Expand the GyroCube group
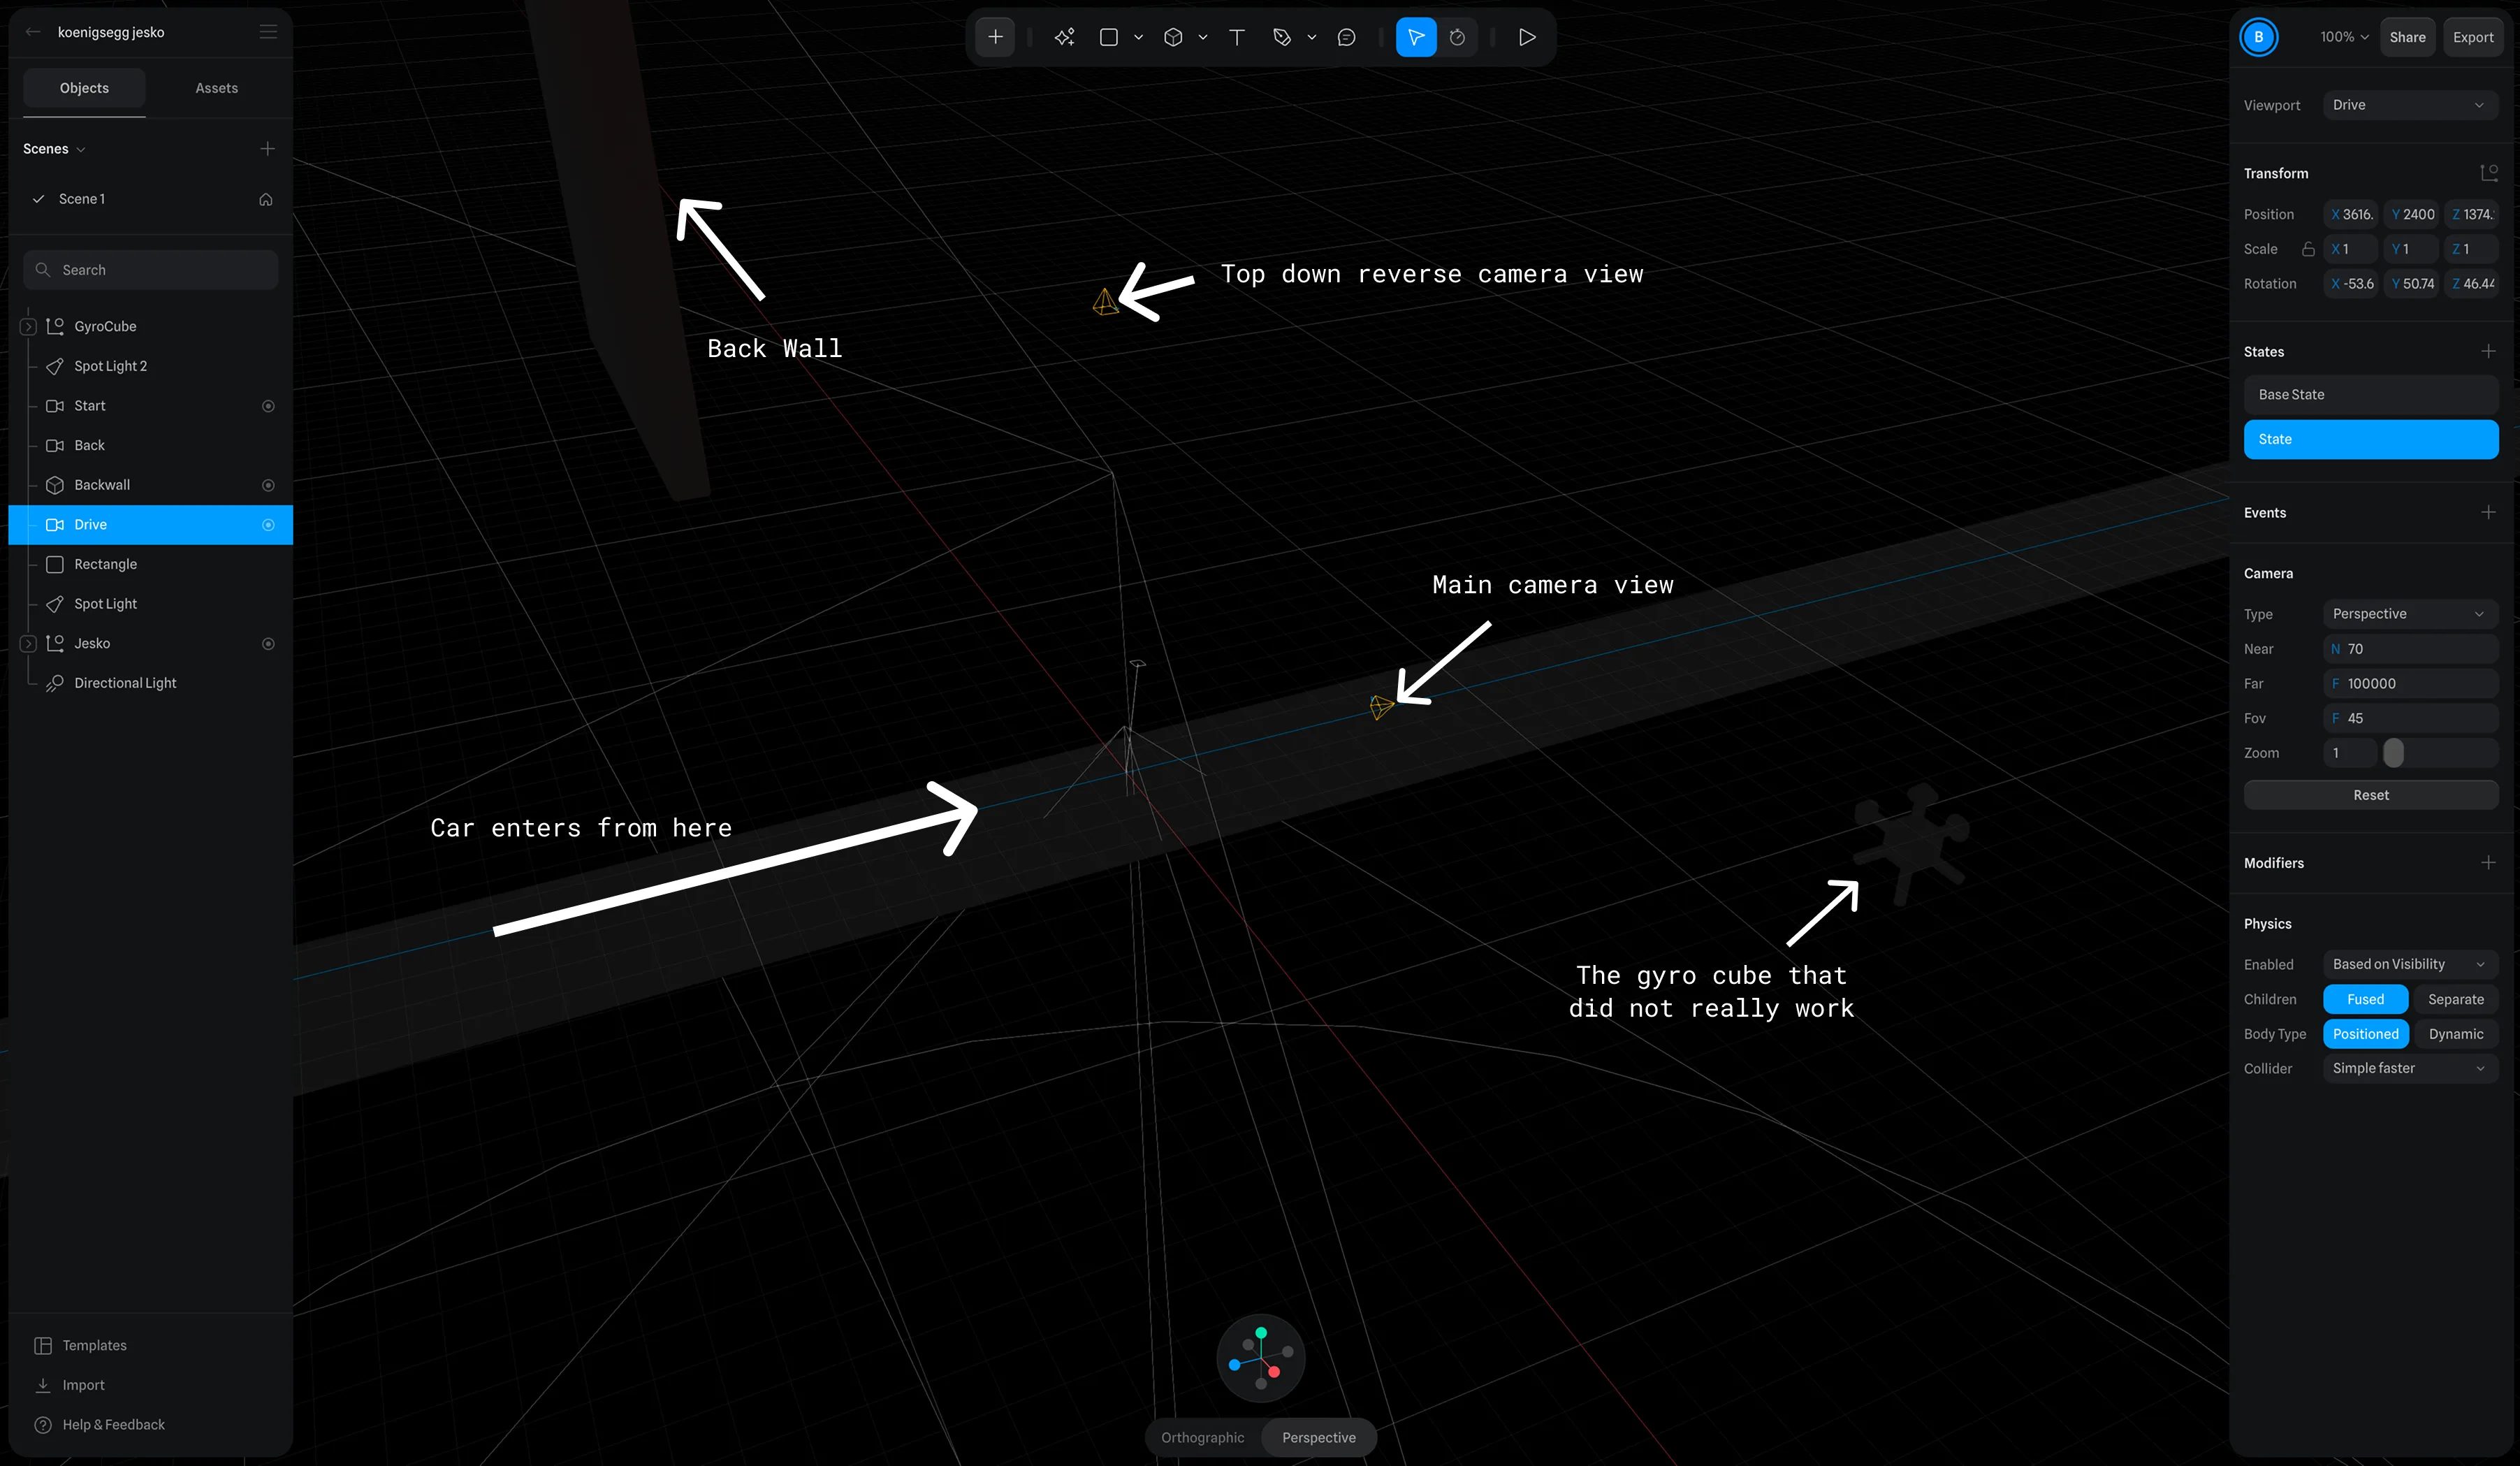This screenshot has width=2520, height=1466. [28, 326]
